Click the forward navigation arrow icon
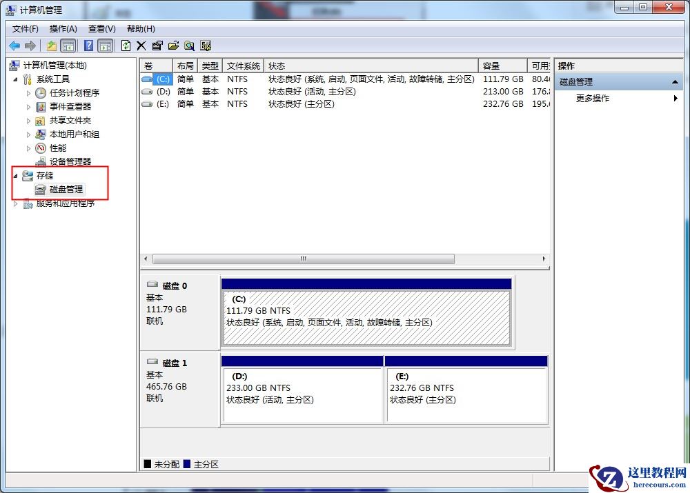The width and height of the screenshot is (690, 493). (30, 46)
